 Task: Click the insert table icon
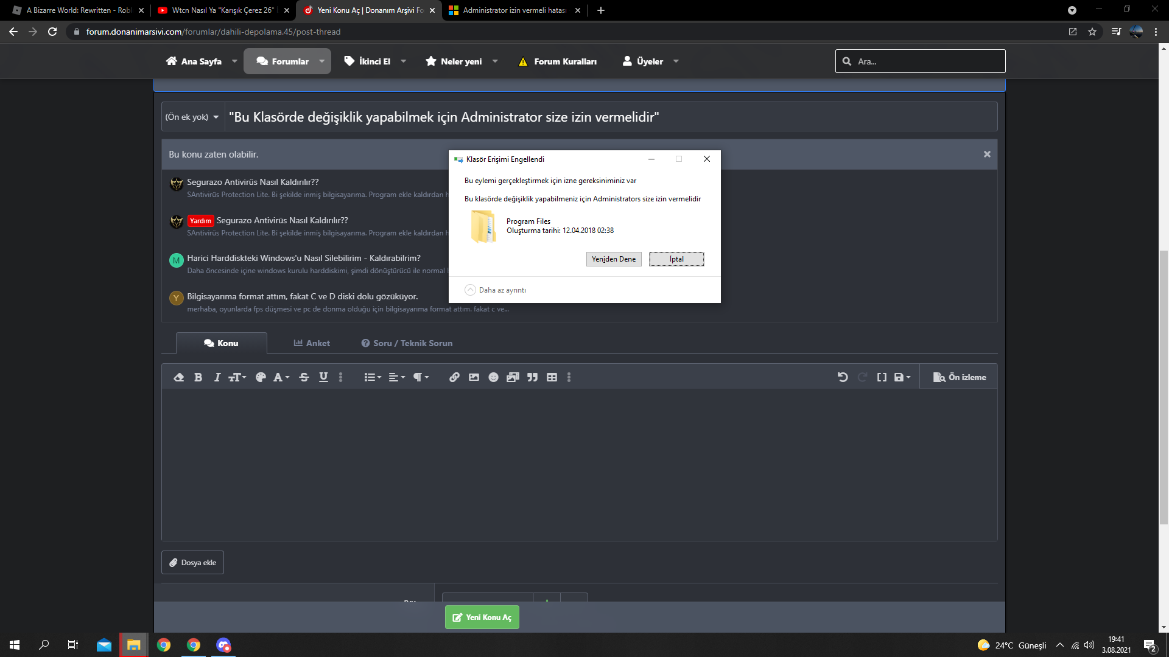552,377
